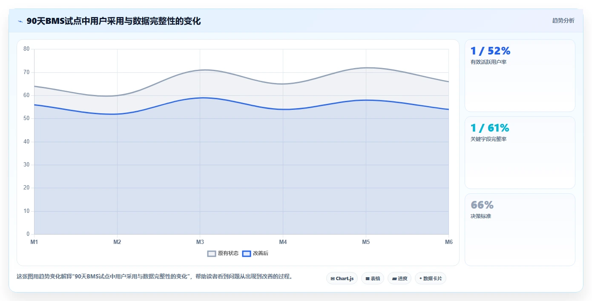Screen dimensions: 592x301
Task: Click the M3 x-axis label
Action: tap(200, 242)
